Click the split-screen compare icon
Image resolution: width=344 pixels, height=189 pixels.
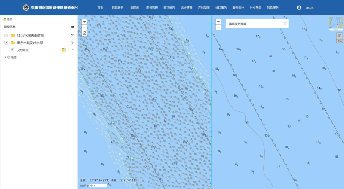tap(339, 36)
